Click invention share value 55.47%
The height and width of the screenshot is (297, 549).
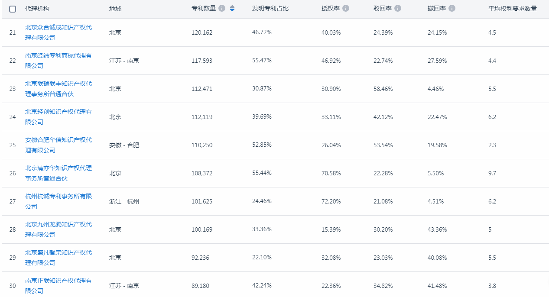262,61
